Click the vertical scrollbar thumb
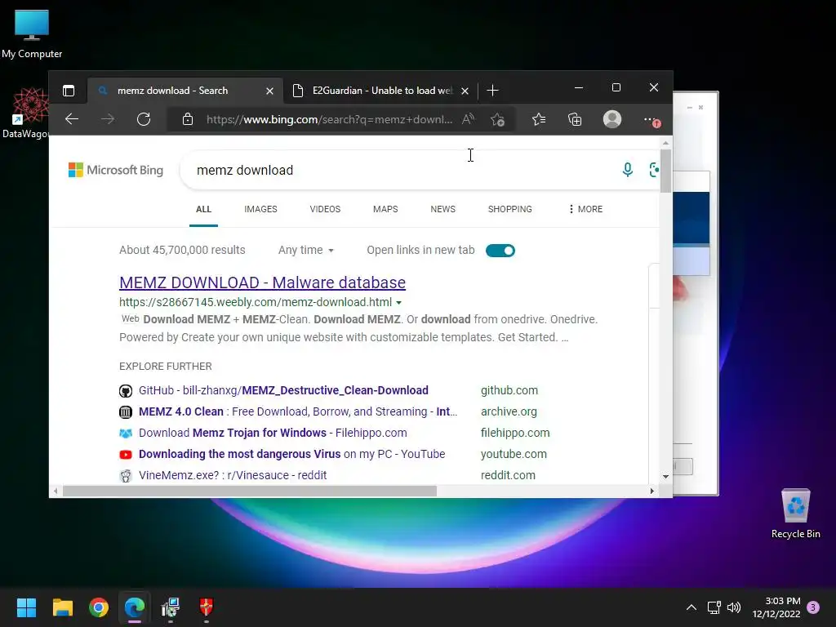 665,171
